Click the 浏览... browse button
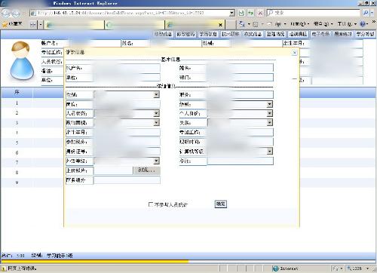 pyautogui.click(x=146, y=170)
